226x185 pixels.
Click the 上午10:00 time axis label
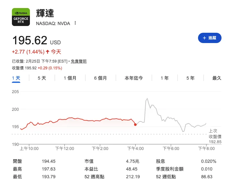29,149
